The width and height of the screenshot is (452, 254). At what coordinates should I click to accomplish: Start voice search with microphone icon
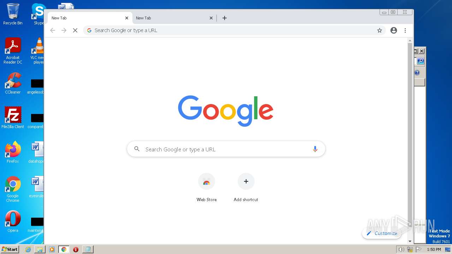pos(315,149)
